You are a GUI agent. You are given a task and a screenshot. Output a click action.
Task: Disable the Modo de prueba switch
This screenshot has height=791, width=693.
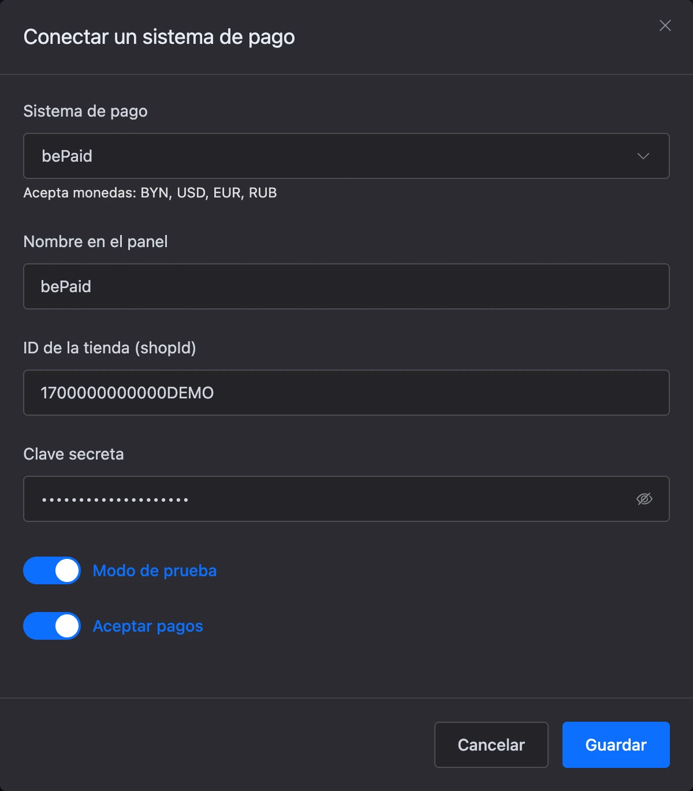pyautogui.click(x=52, y=570)
